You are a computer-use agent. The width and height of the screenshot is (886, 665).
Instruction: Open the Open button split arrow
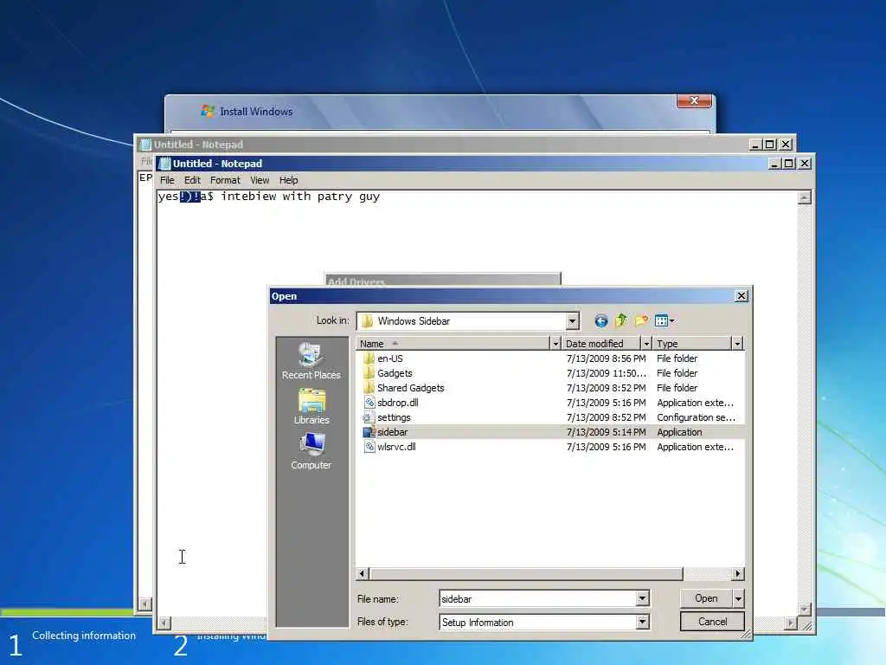739,598
